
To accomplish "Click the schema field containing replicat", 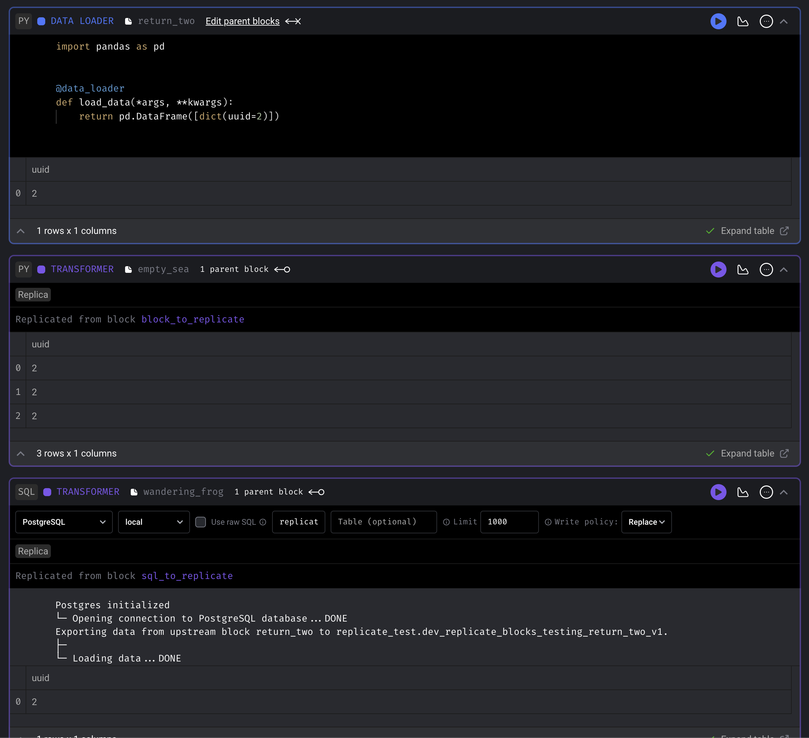I will (x=299, y=522).
